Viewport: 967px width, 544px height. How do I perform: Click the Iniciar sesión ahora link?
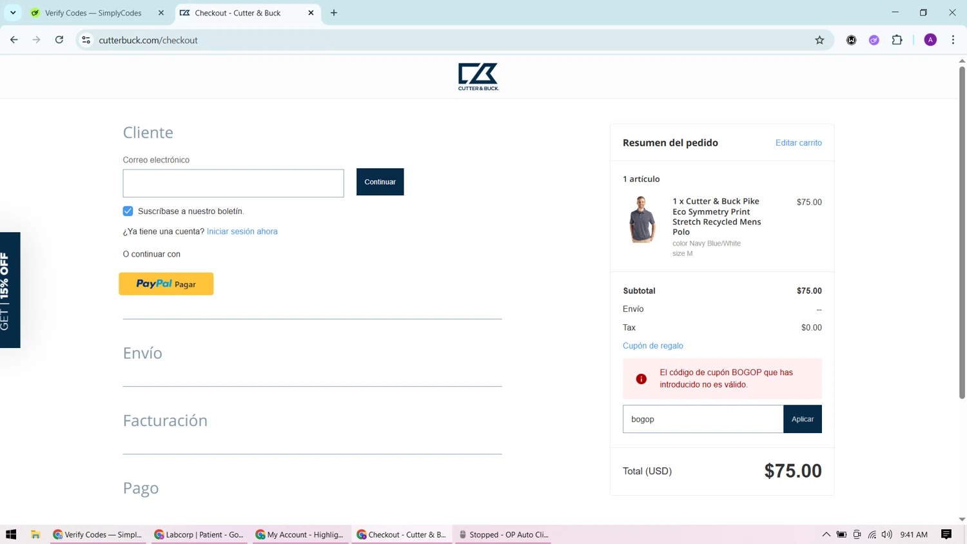242,231
